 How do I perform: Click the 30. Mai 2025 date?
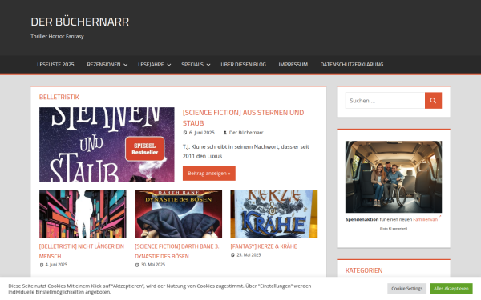153,265
